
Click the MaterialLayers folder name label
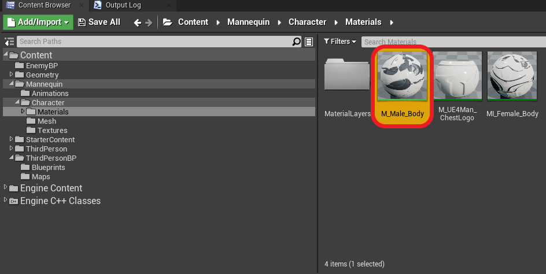click(348, 113)
